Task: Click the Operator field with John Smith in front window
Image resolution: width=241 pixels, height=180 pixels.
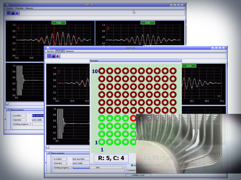Action: point(97,163)
